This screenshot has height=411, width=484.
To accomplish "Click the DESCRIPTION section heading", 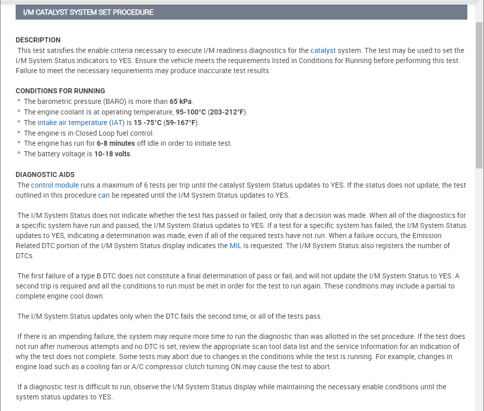I will 38,40.
